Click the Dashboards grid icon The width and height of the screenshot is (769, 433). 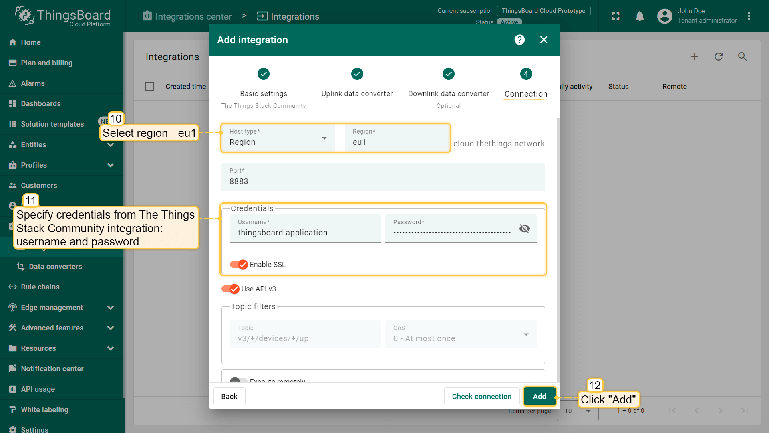coord(13,104)
